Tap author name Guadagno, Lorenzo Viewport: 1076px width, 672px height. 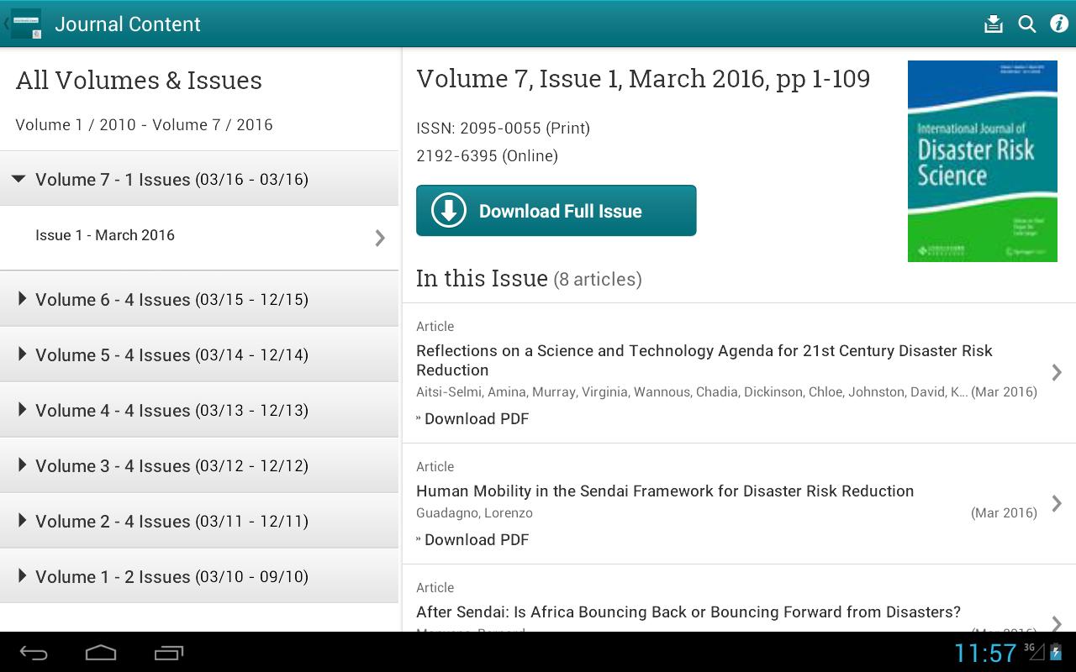click(x=474, y=512)
